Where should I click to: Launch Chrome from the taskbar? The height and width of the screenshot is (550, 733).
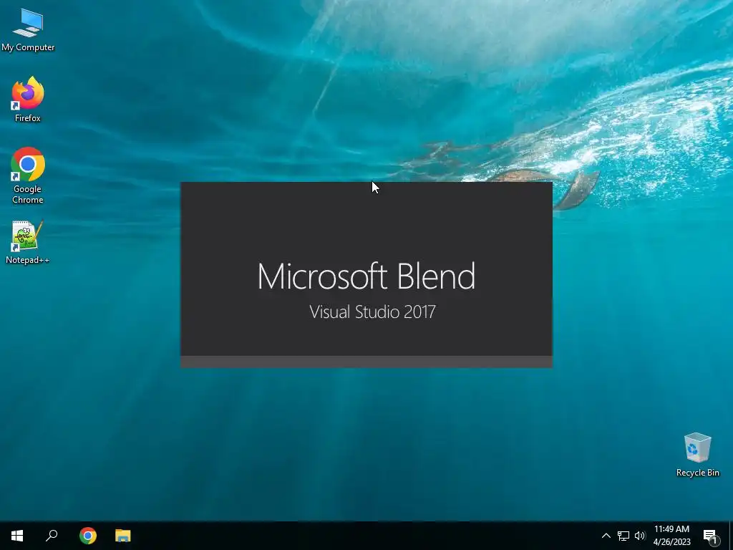[88, 536]
